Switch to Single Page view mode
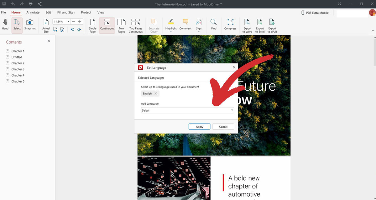 (x=92, y=25)
